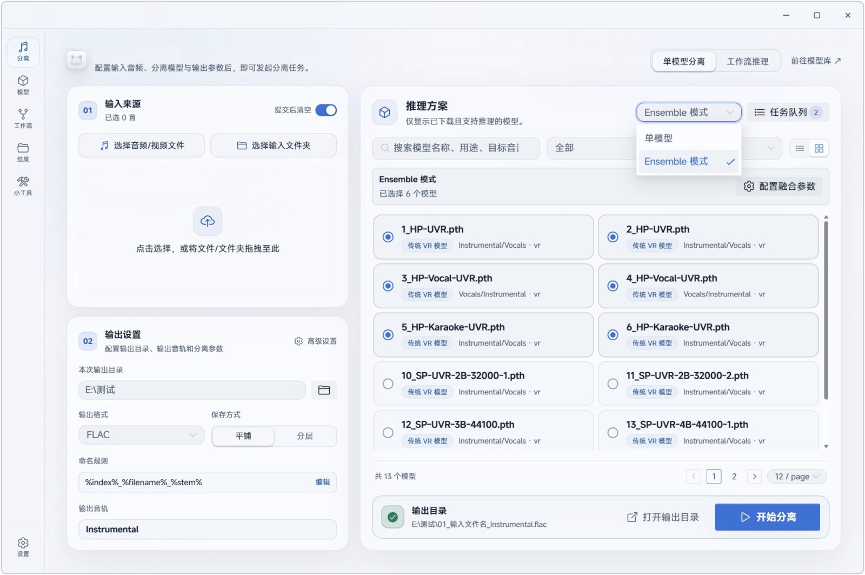Select 平铺 save mode
Viewport: 865px width, 575px height.
click(x=243, y=436)
